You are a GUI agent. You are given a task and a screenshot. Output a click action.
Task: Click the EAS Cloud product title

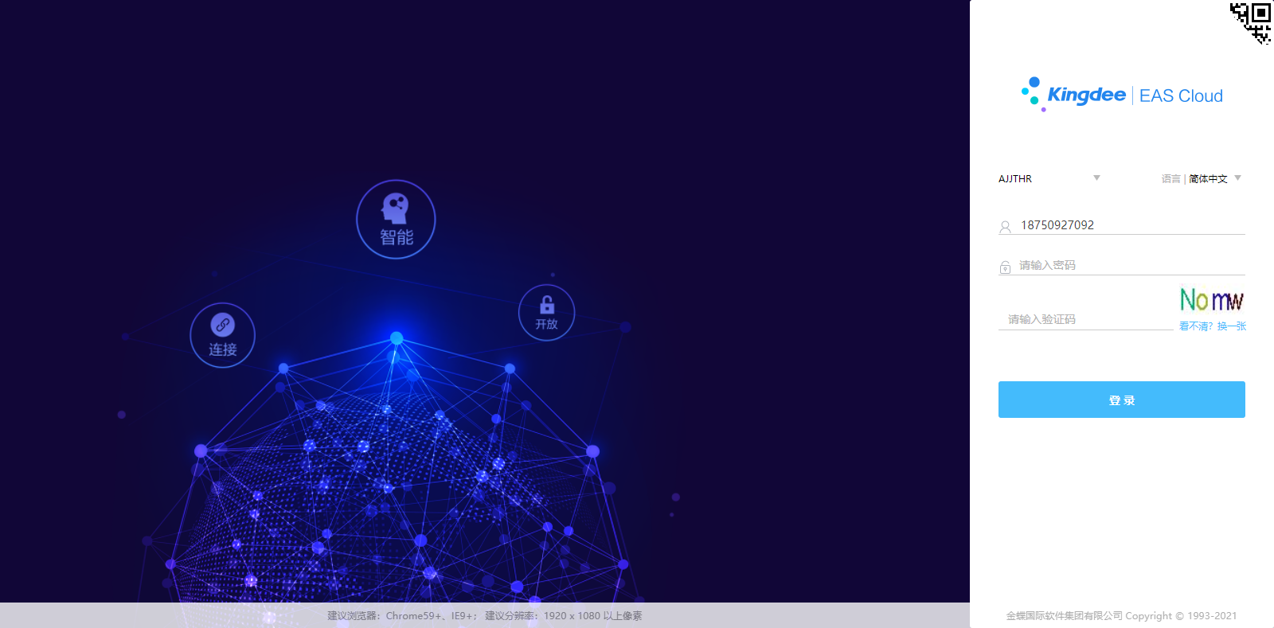point(1181,96)
